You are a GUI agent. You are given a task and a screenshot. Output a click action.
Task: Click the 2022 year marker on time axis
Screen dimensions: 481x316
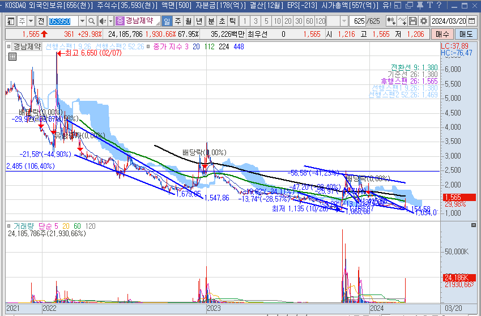[x=49, y=308]
